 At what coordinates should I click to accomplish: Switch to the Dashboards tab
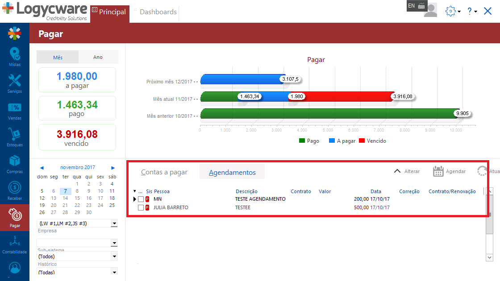pyautogui.click(x=158, y=12)
